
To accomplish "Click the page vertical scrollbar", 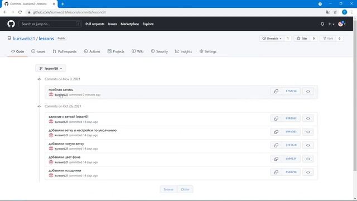I will tap(355, 95).
